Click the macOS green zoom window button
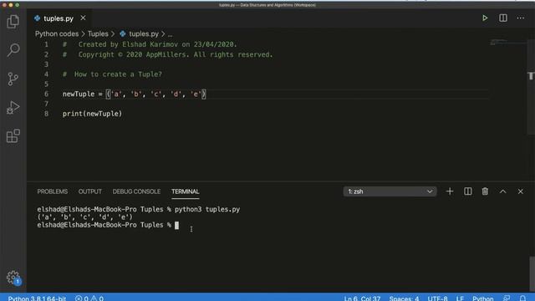535x301 pixels. point(17,5)
